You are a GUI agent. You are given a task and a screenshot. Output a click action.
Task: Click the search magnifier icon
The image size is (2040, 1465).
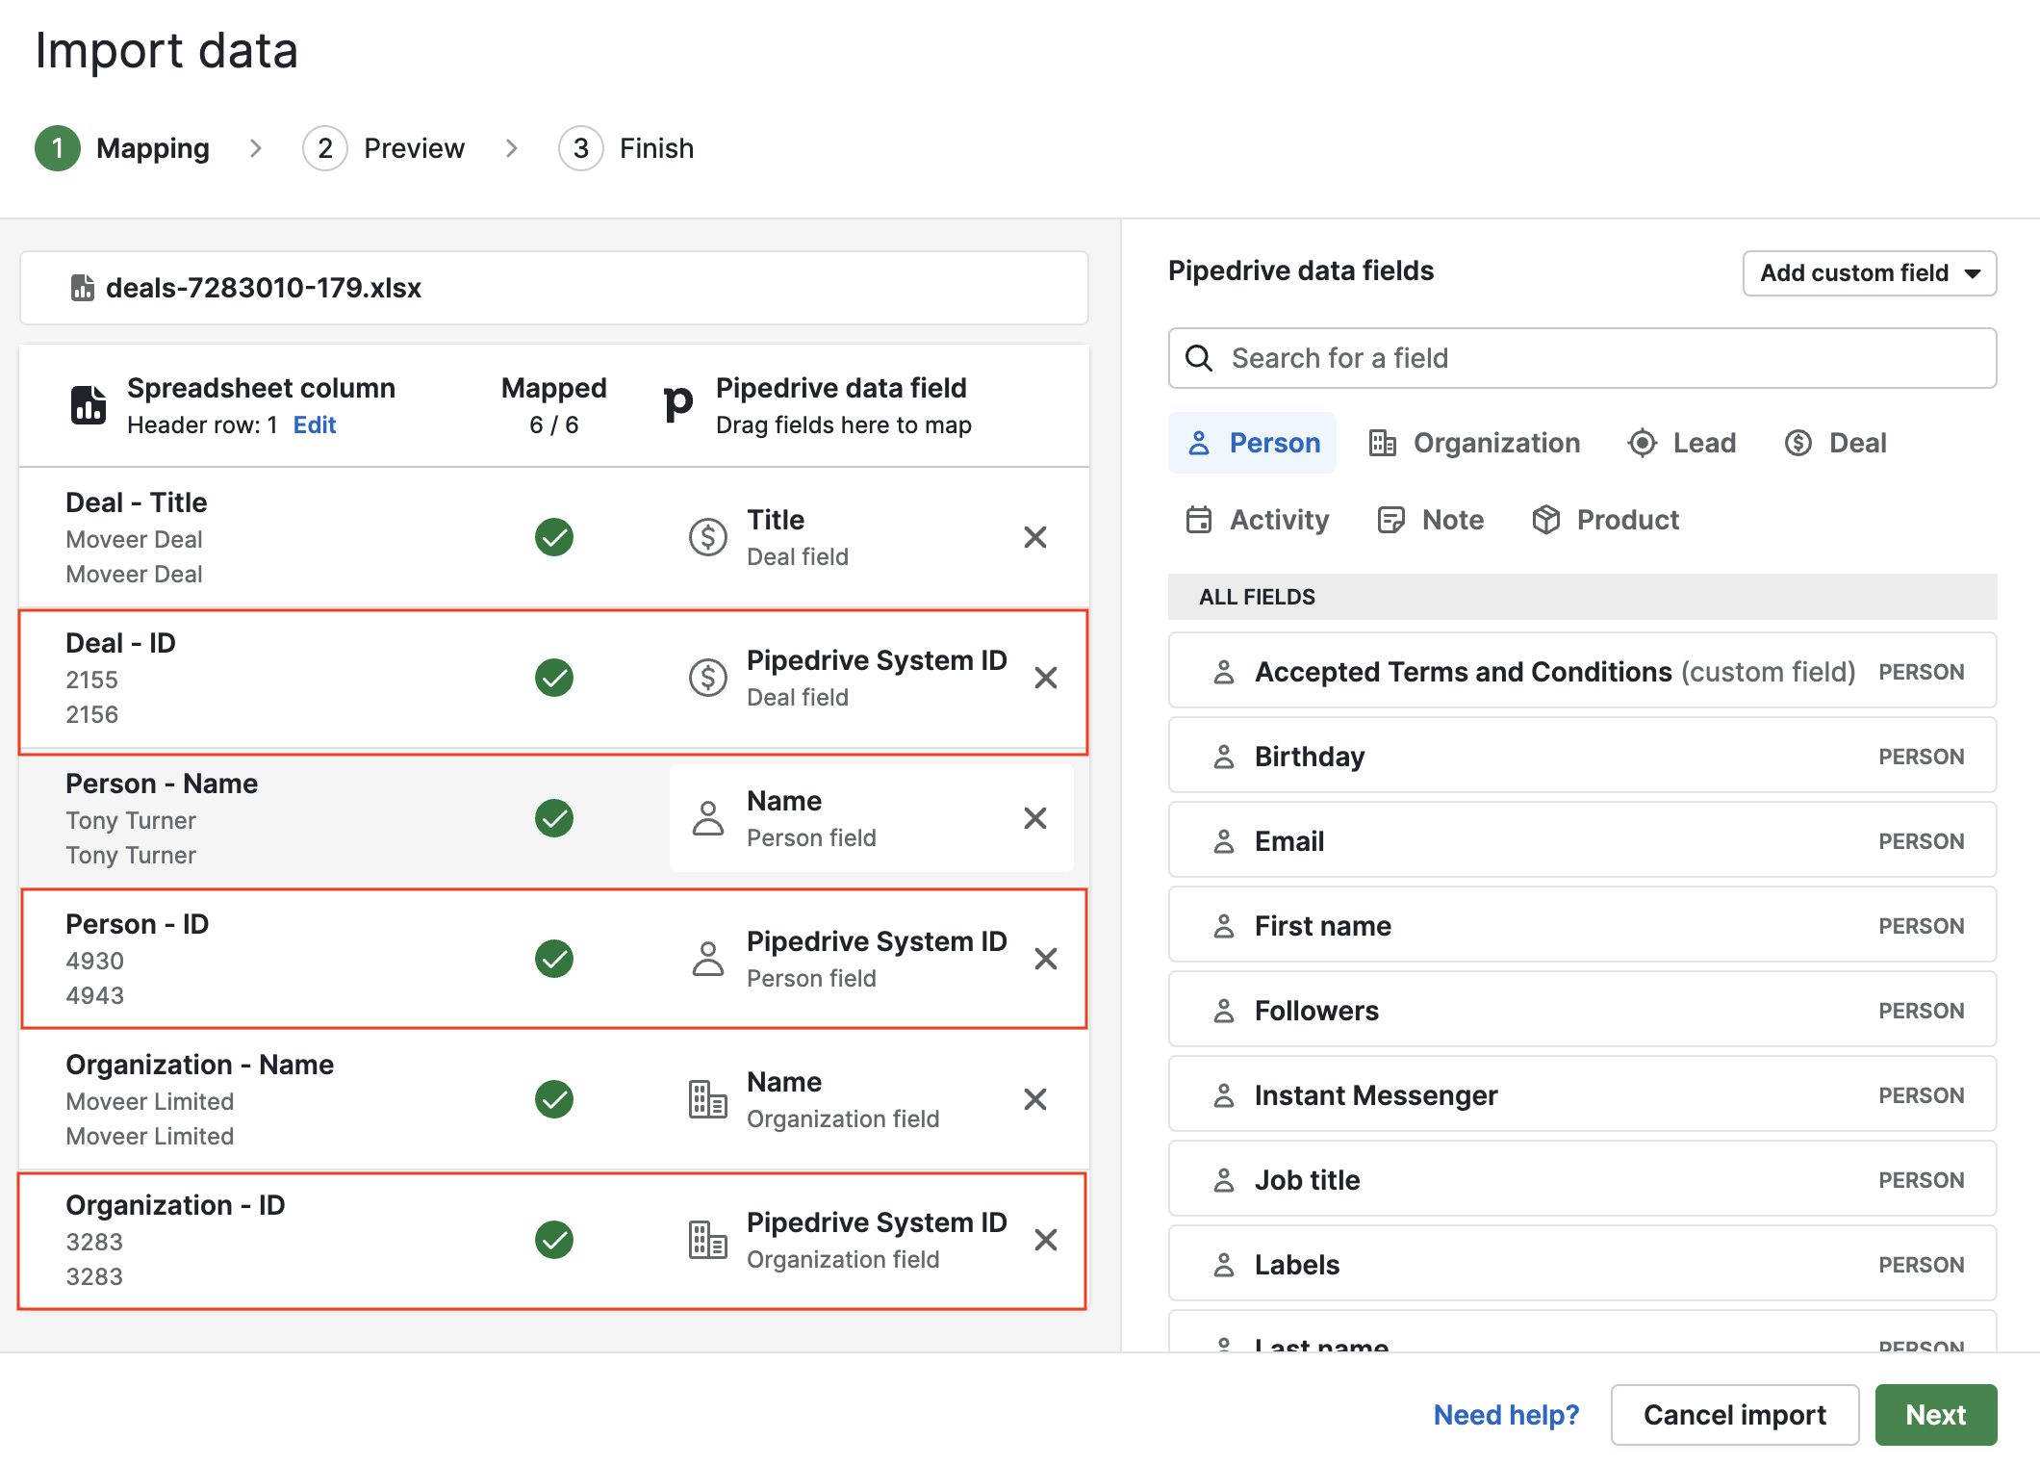pyautogui.click(x=1198, y=358)
